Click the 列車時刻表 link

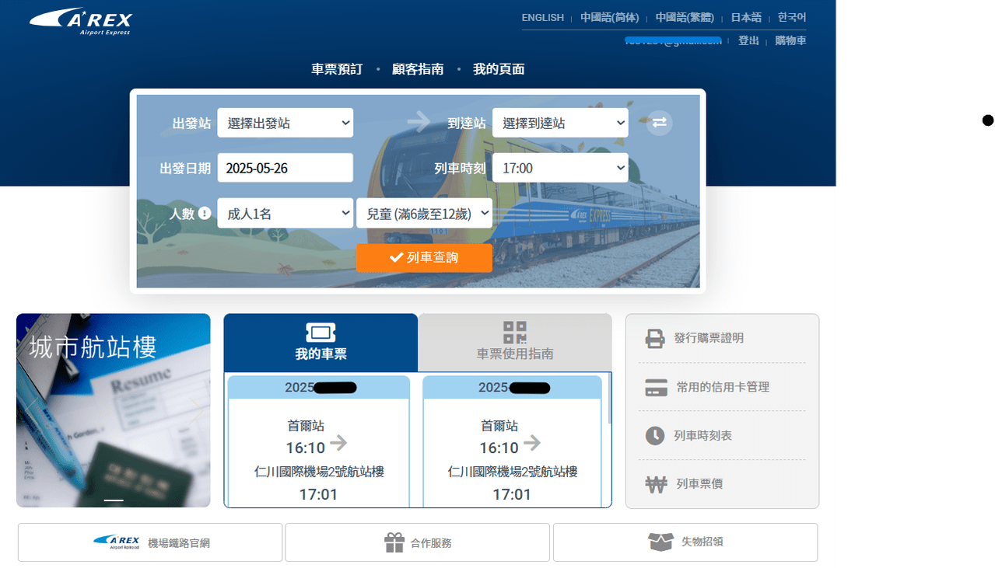click(703, 436)
